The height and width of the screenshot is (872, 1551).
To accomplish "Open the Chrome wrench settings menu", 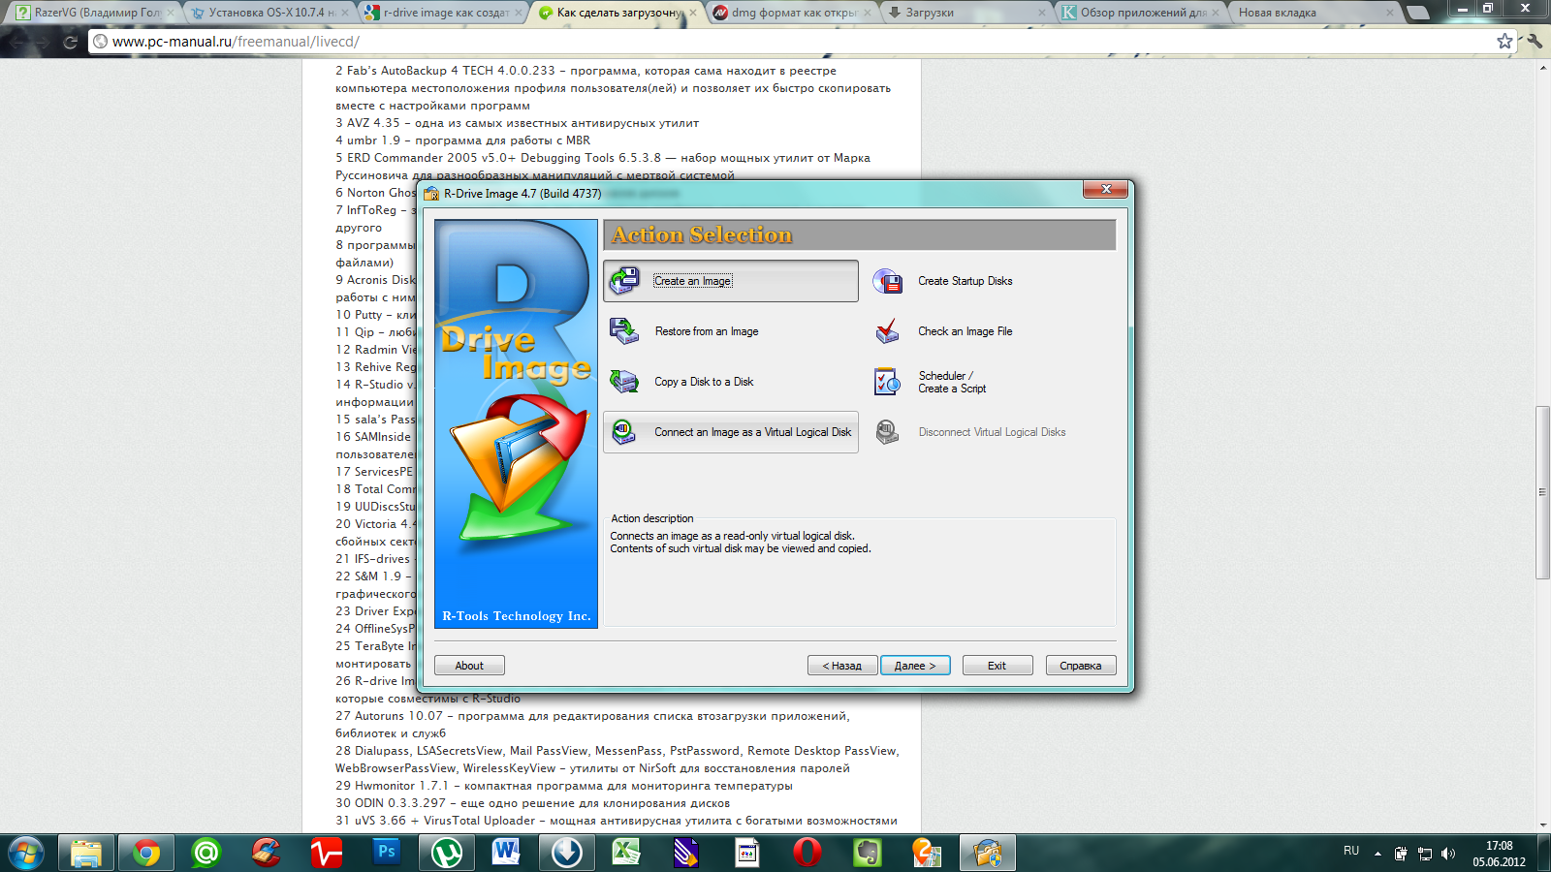I will coord(1535,41).
